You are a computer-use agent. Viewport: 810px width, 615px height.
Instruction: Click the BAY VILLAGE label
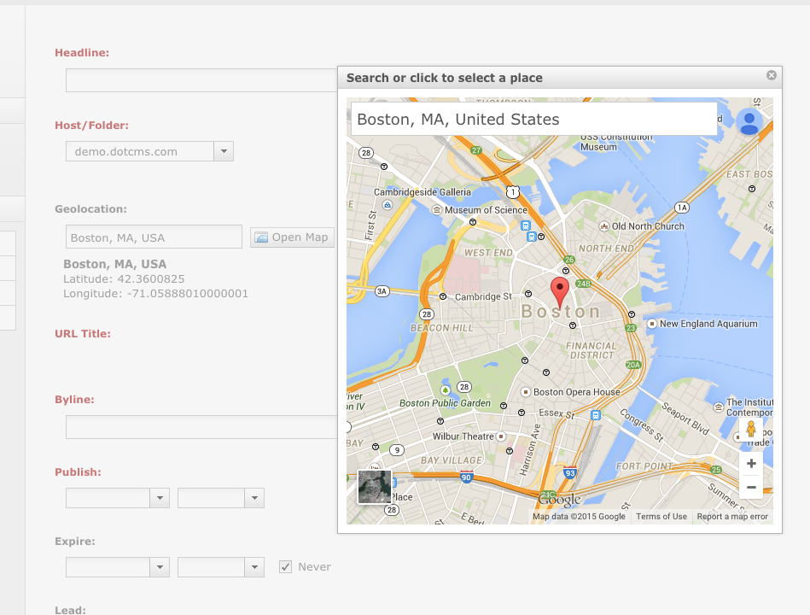click(451, 460)
